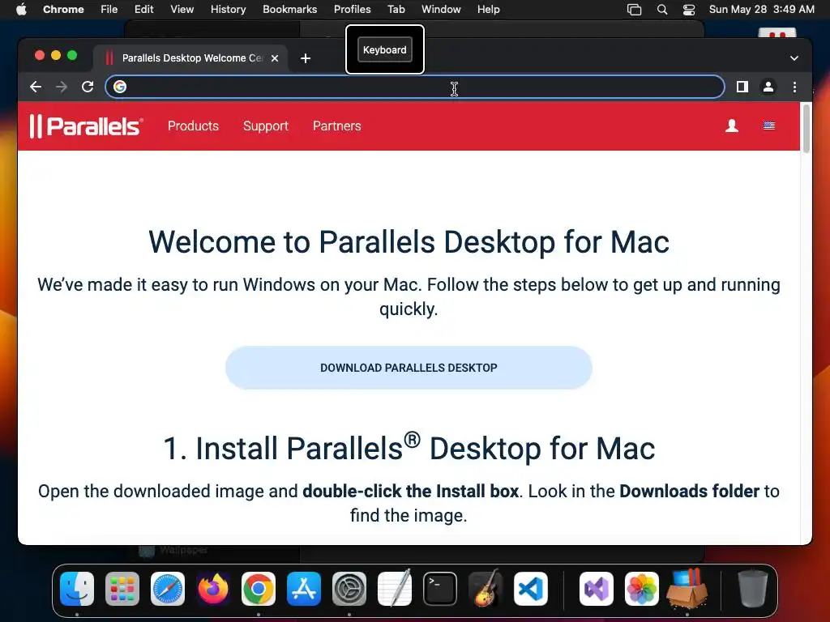Open Visual Studio Code from the Dock
This screenshot has width=830, height=622.
(531, 589)
